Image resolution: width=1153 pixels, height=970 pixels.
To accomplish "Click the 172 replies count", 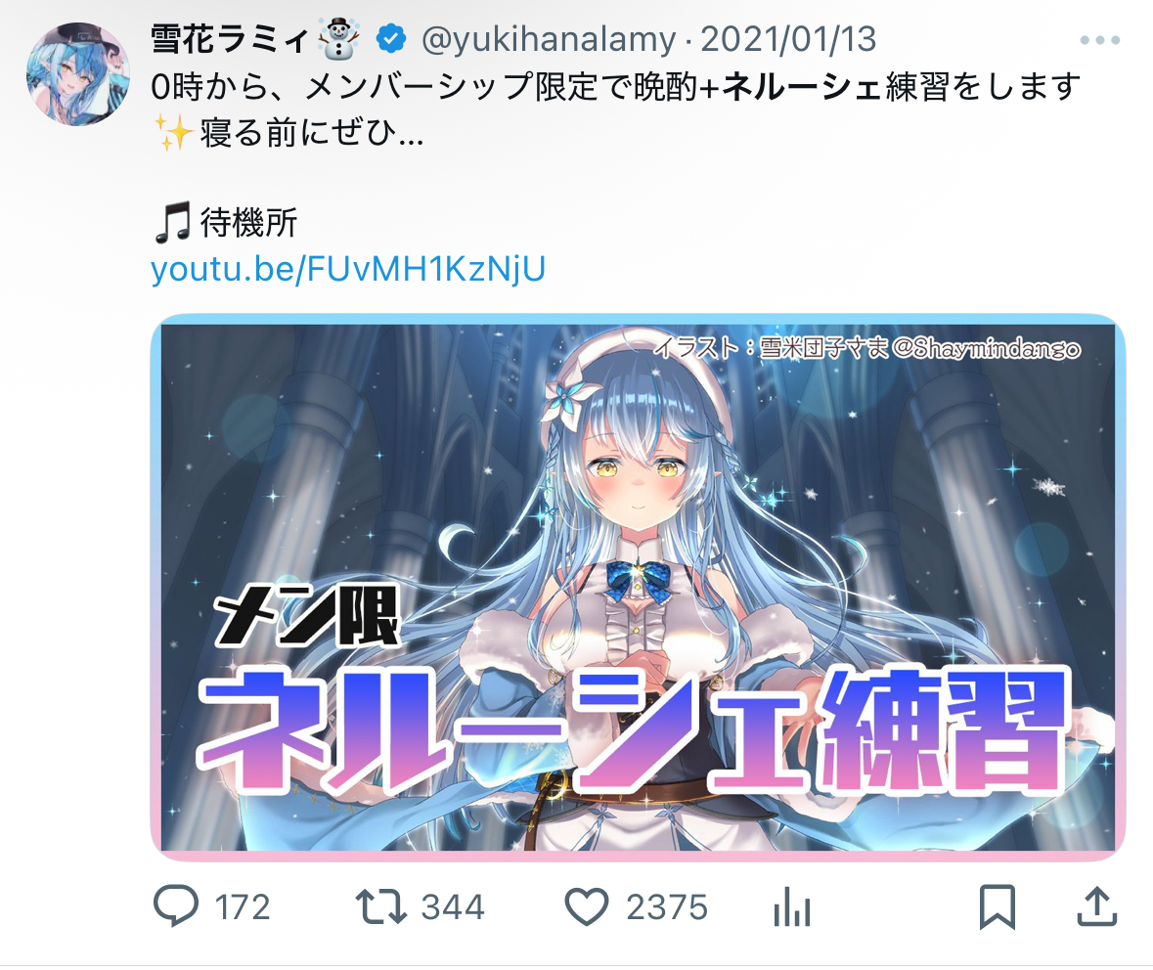I will click(x=243, y=906).
